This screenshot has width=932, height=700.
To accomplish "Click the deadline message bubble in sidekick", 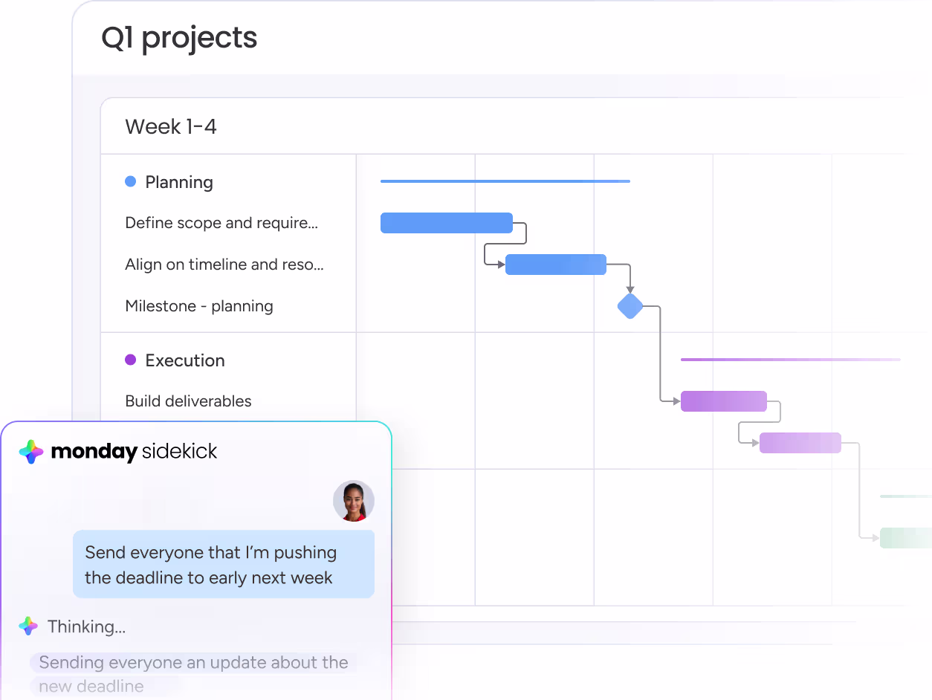I will [223, 565].
